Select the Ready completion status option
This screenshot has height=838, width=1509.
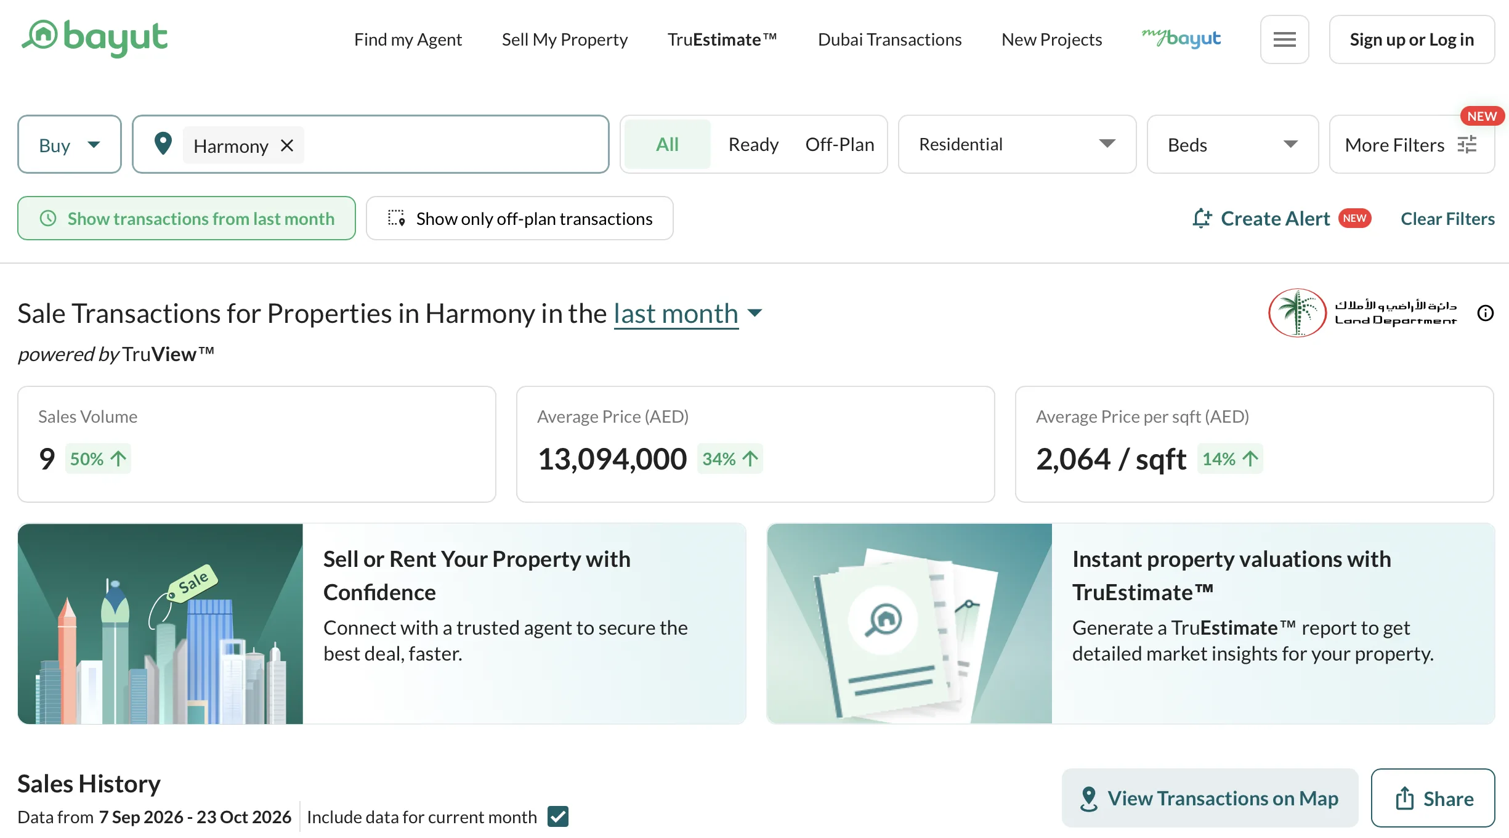click(x=753, y=144)
